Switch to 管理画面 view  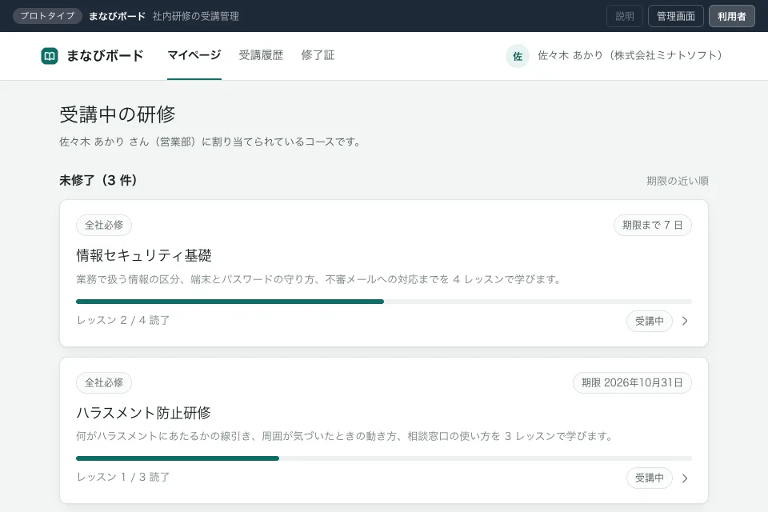point(676,16)
